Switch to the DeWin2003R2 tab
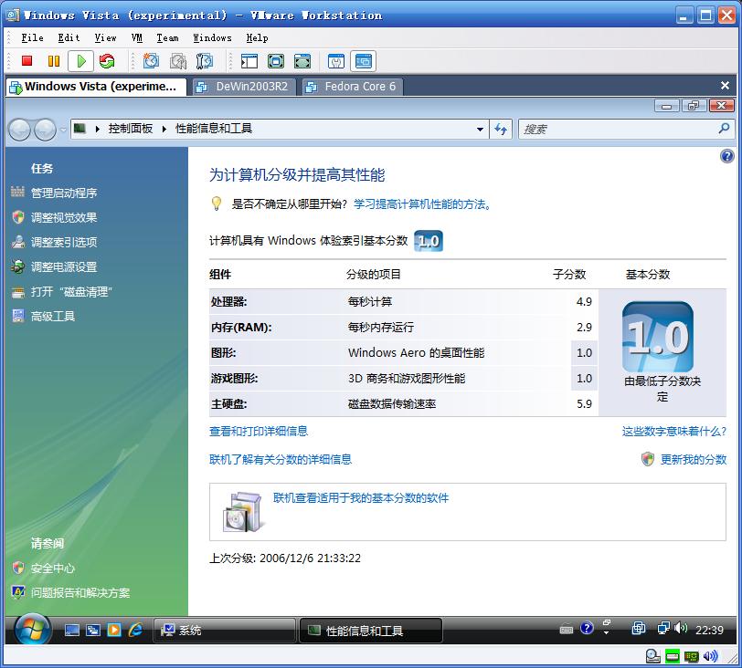 242,87
